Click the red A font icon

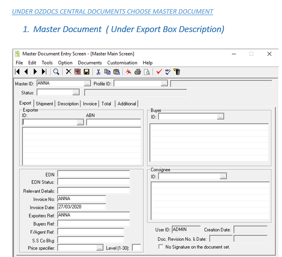click(x=128, y=72)
